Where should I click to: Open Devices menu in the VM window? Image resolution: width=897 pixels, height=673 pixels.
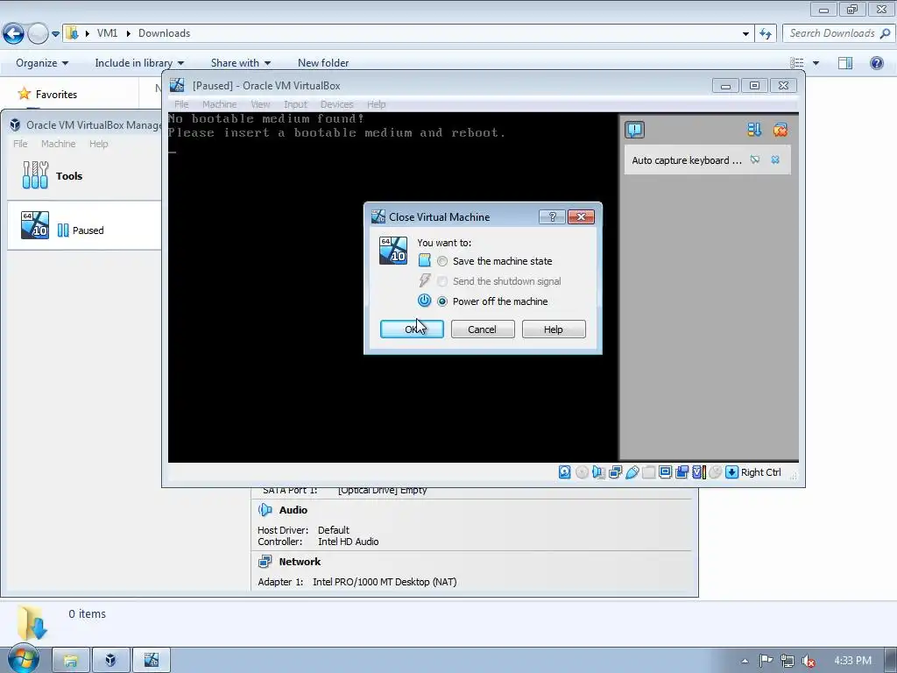coord(337,104)
